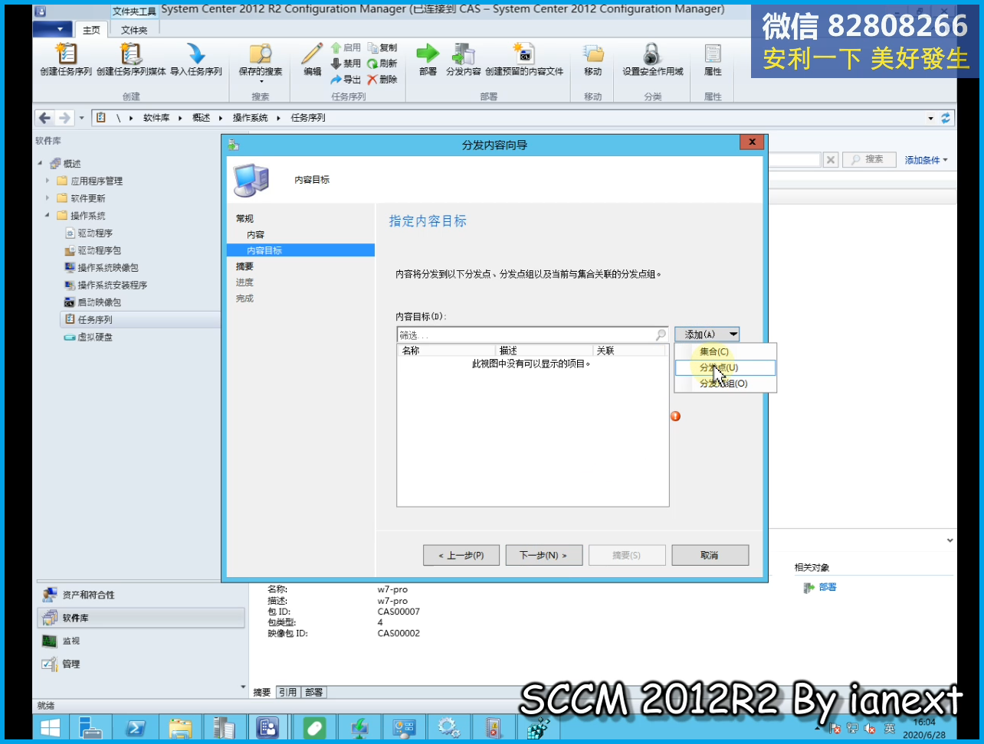Screen dimensions: 984x744
Task: Open Add Criteria (添加条件) dropdown
Action: (x=927, y=160)
